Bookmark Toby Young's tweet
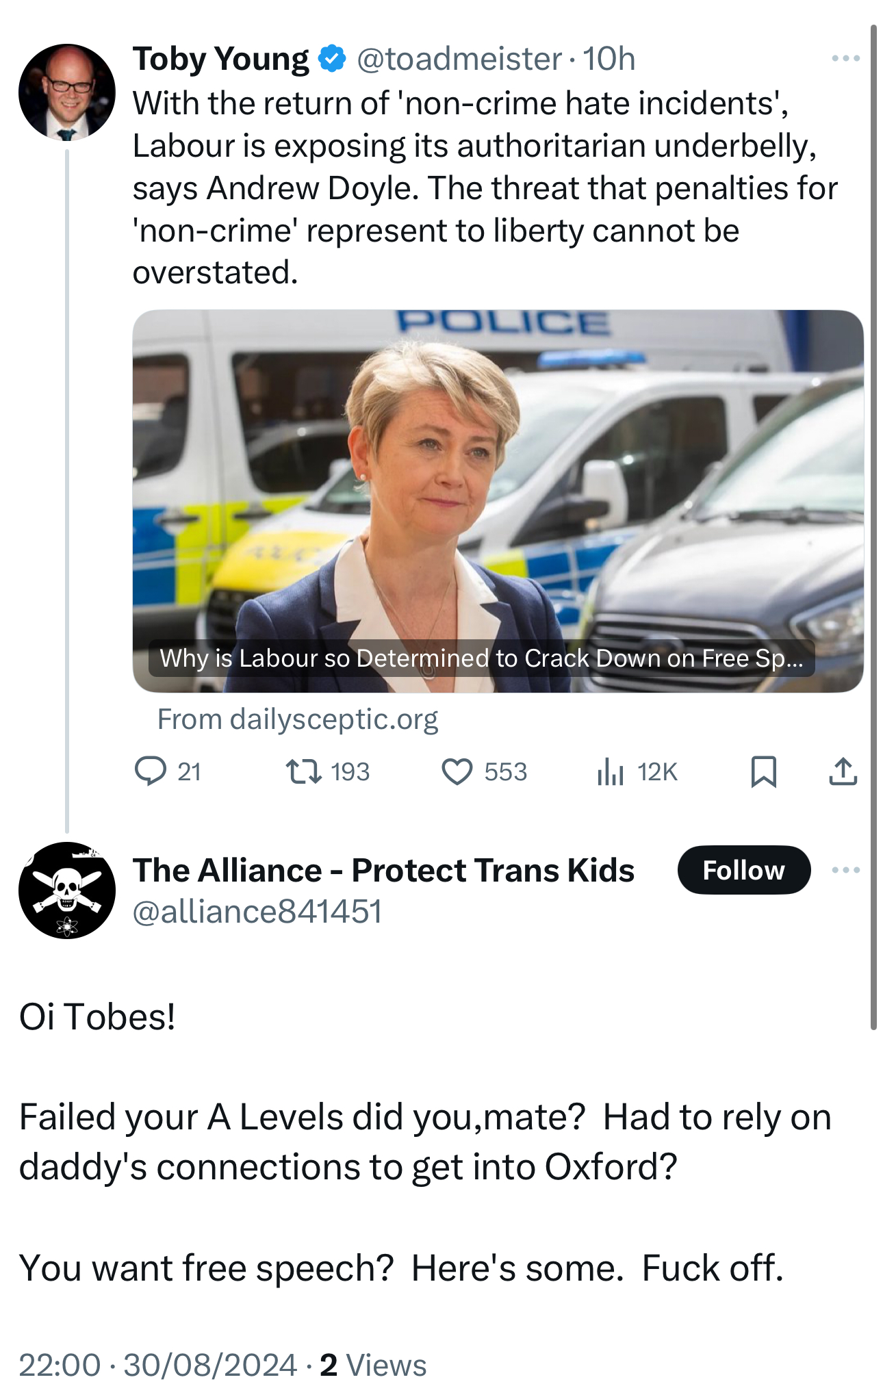This screenshot has height=1397, width=883. point(763,771)
